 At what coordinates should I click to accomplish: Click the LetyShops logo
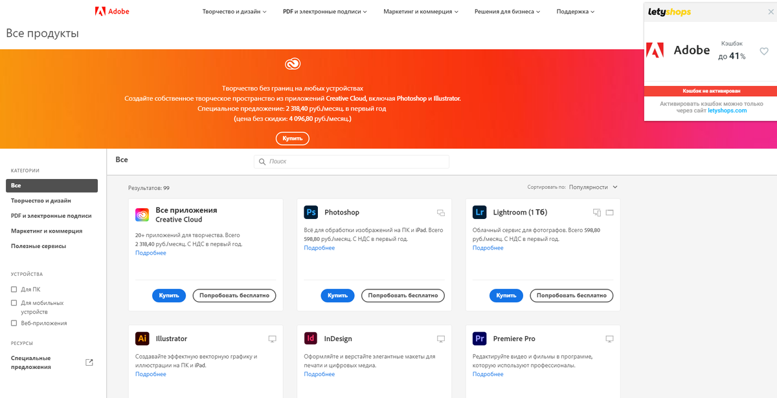point(670,12)
